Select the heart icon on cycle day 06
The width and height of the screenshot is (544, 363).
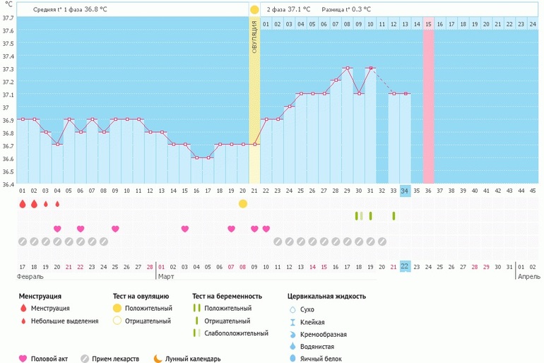[81, 229]
